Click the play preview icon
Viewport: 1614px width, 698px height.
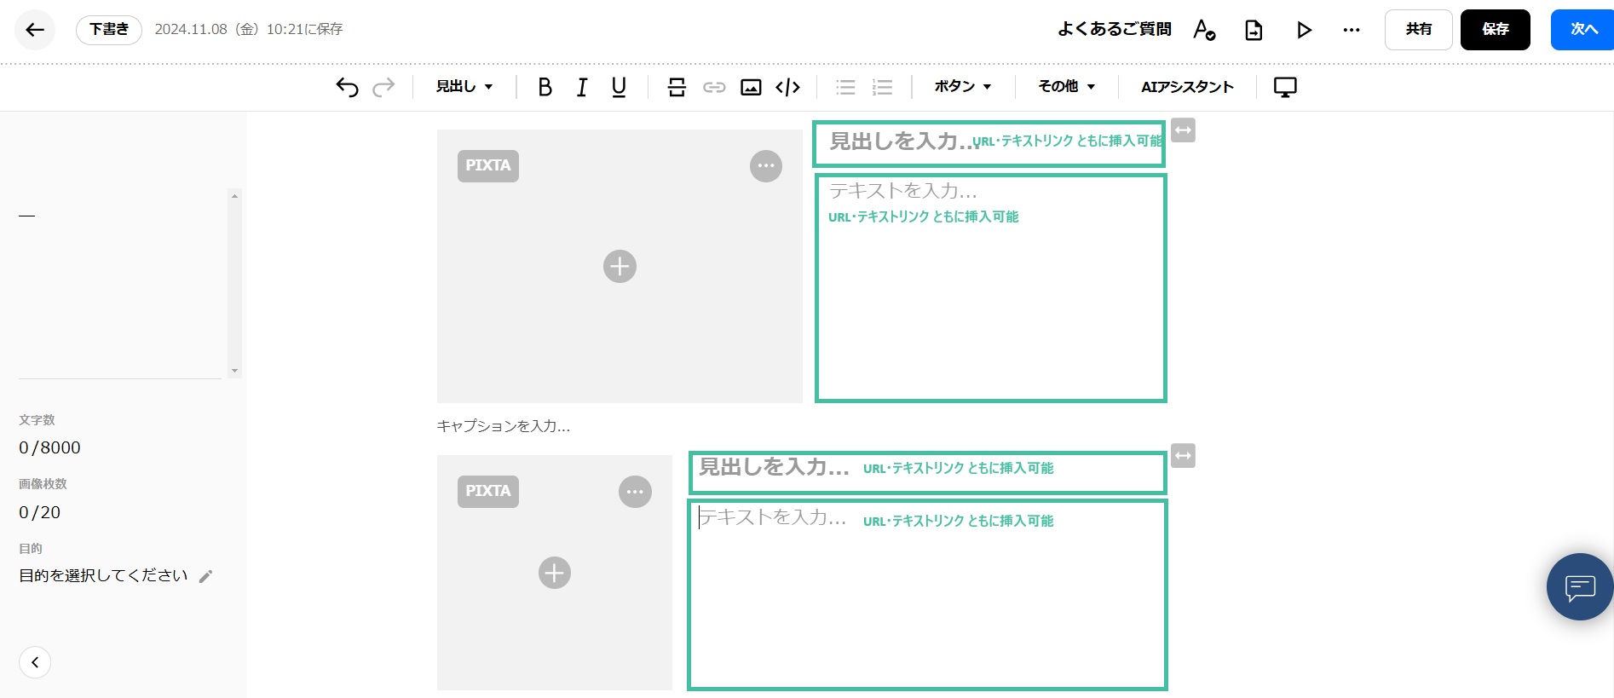coord(1303,30)
